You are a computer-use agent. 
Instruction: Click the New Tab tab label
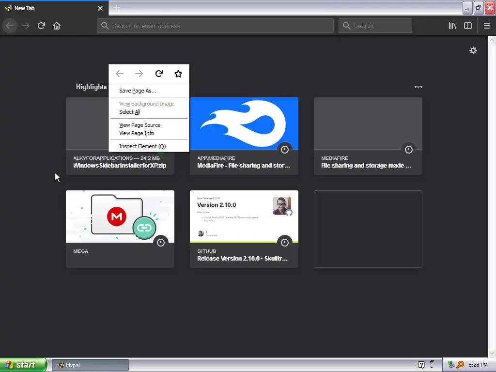tap(24, 8)
